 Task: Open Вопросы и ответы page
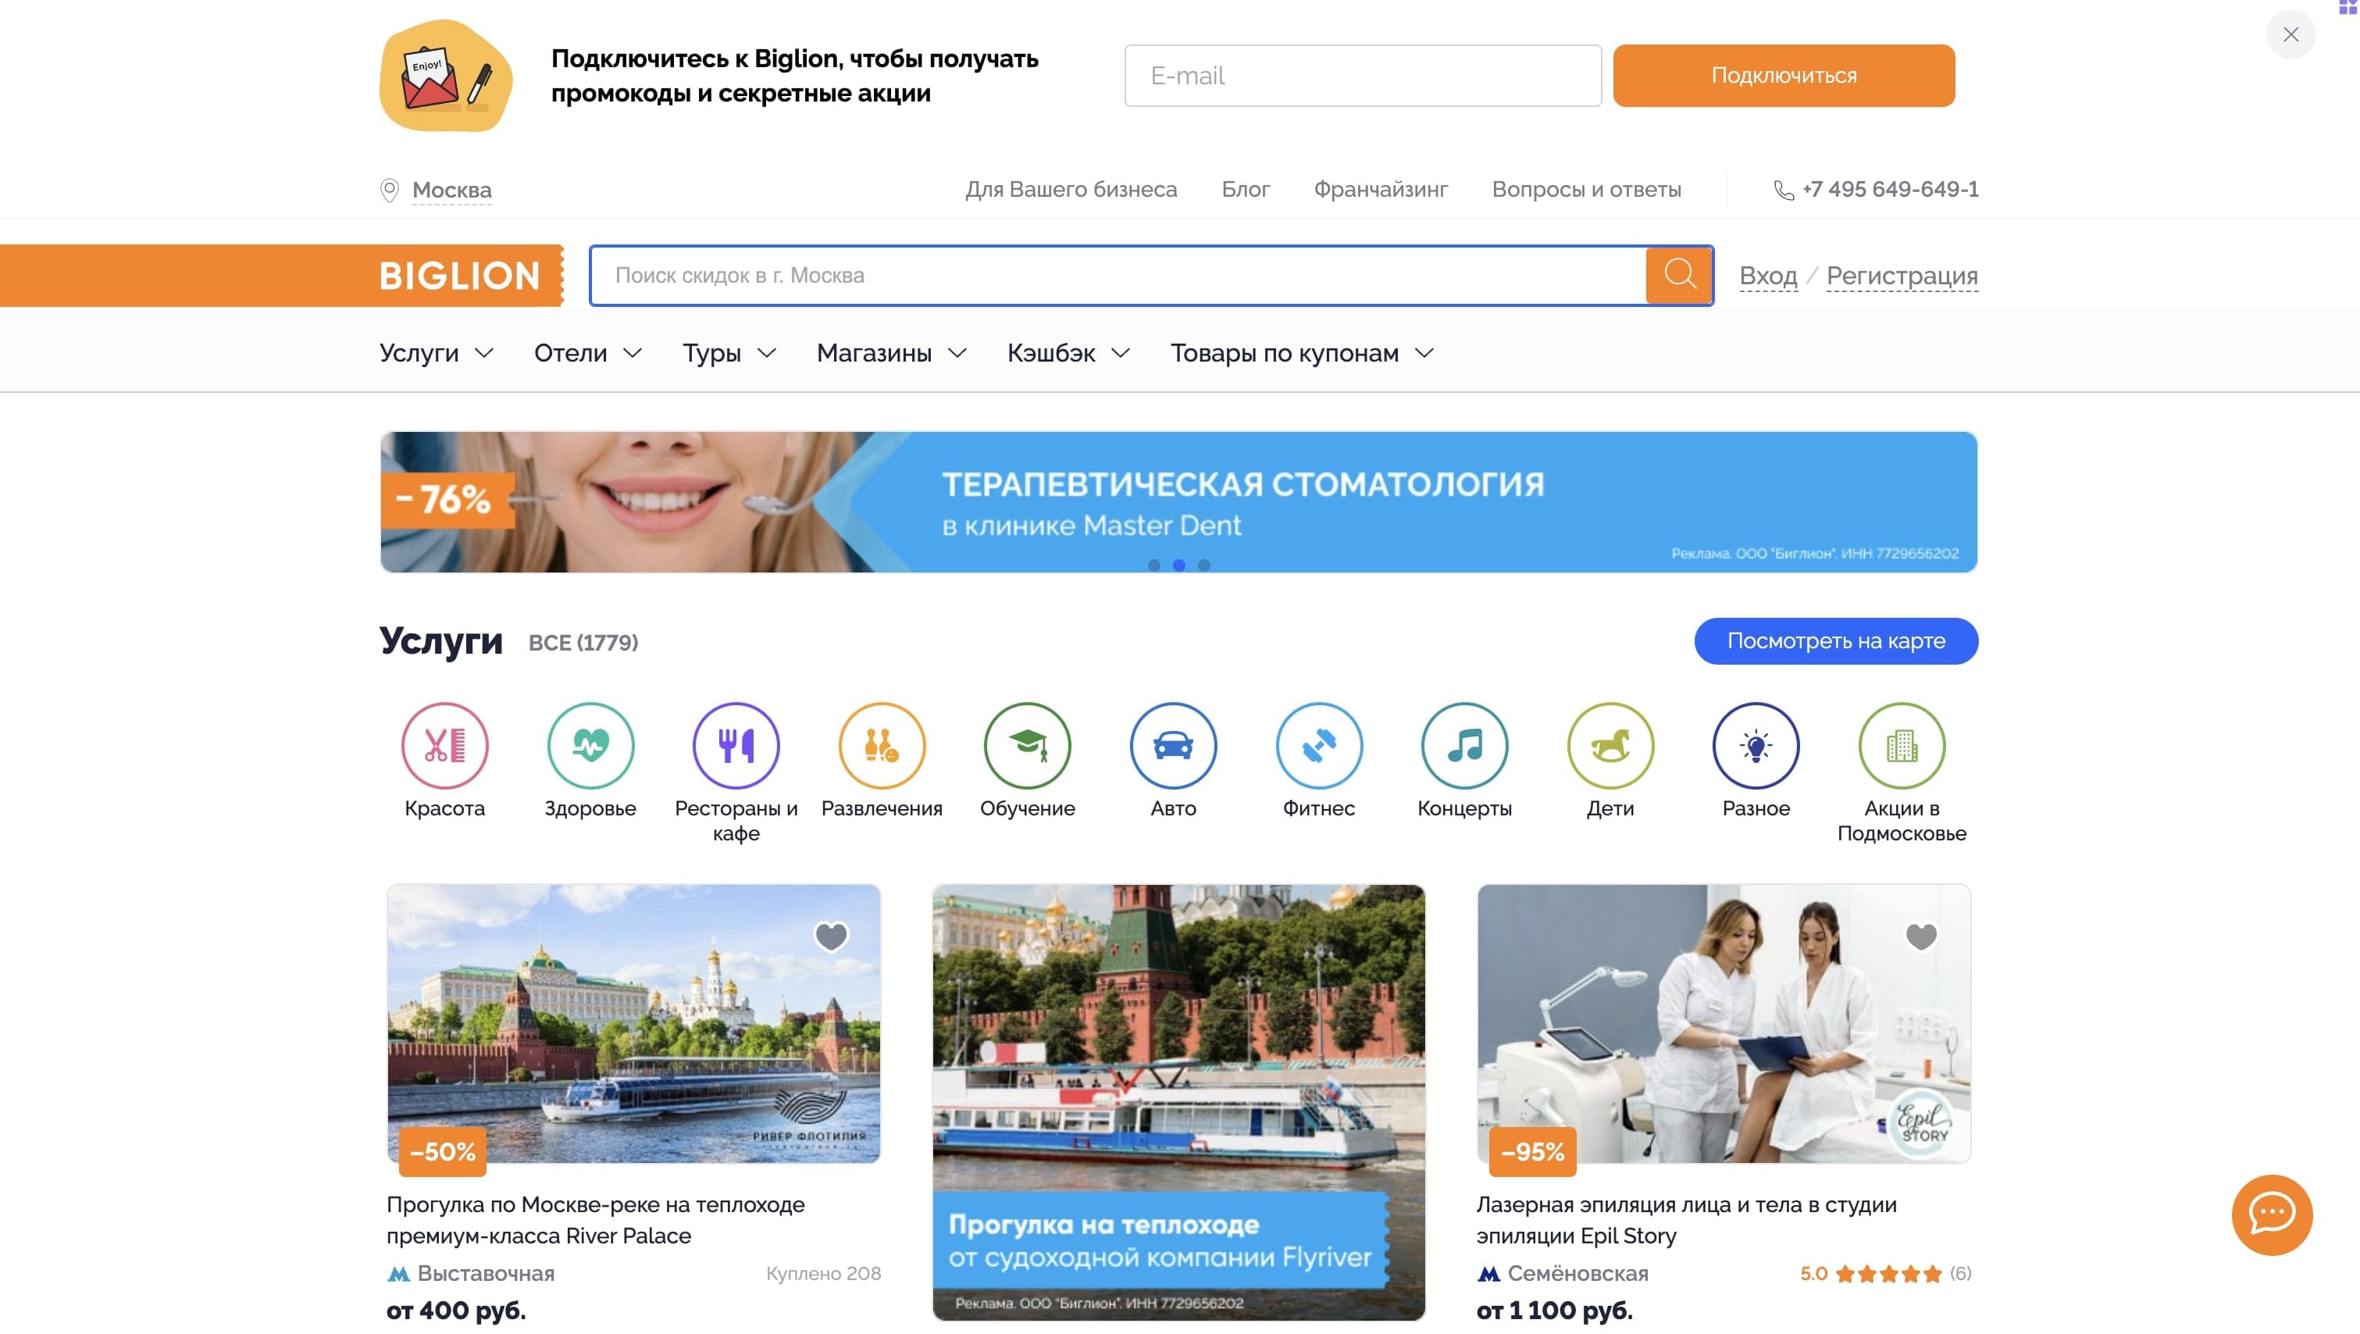(x=1586, y=189)
